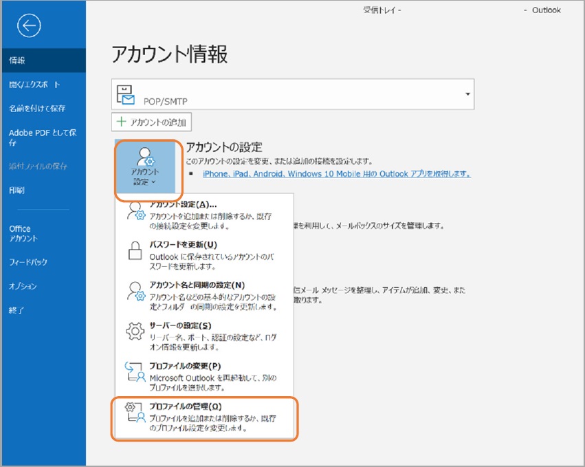
Task: Click 終了 in the sidebar
Action: [x=44, y=310]
